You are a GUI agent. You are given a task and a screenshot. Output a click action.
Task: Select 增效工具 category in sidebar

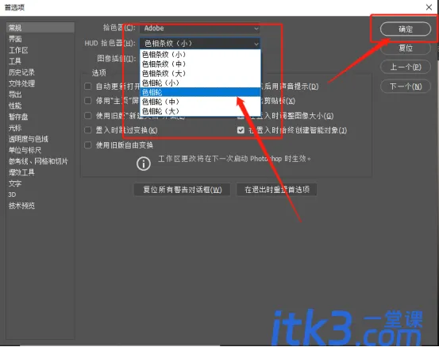click(40, 172)
